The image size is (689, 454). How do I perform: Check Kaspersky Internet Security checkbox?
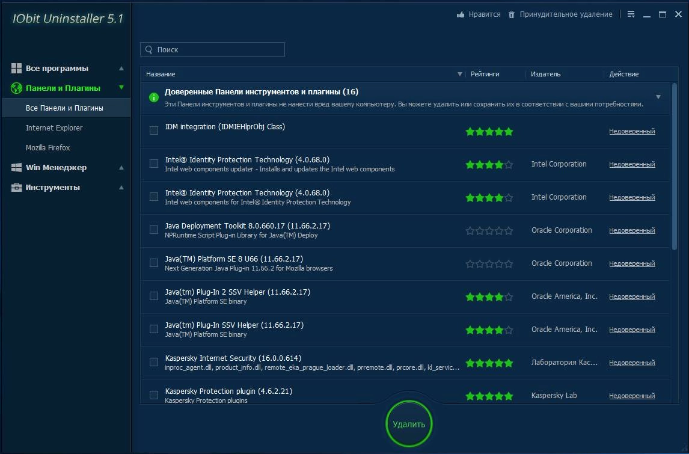tap(154, 362)
